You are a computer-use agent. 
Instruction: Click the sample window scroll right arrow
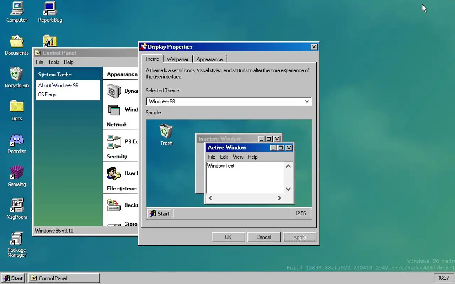tap(279, 198)
